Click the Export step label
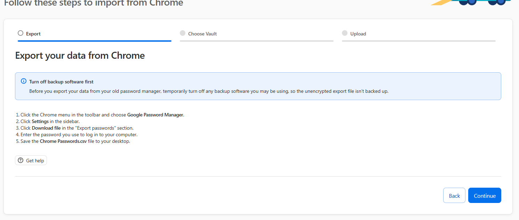Viewport: 519px width, 220px height. pyautogui.click(x=33, y=34)
